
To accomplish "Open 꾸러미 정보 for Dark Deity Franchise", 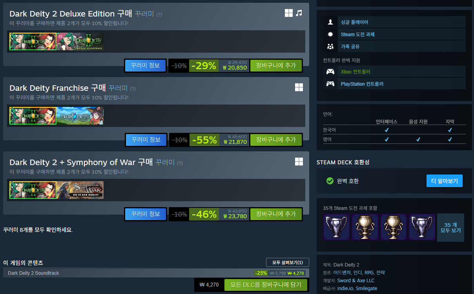I will coord(146,140).
